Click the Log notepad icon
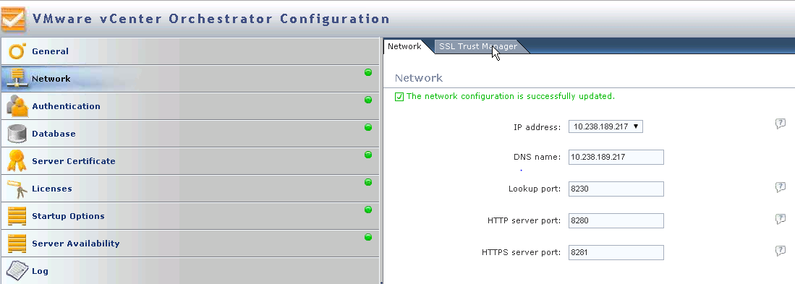The image size is (795, 284). coord(17,271)
